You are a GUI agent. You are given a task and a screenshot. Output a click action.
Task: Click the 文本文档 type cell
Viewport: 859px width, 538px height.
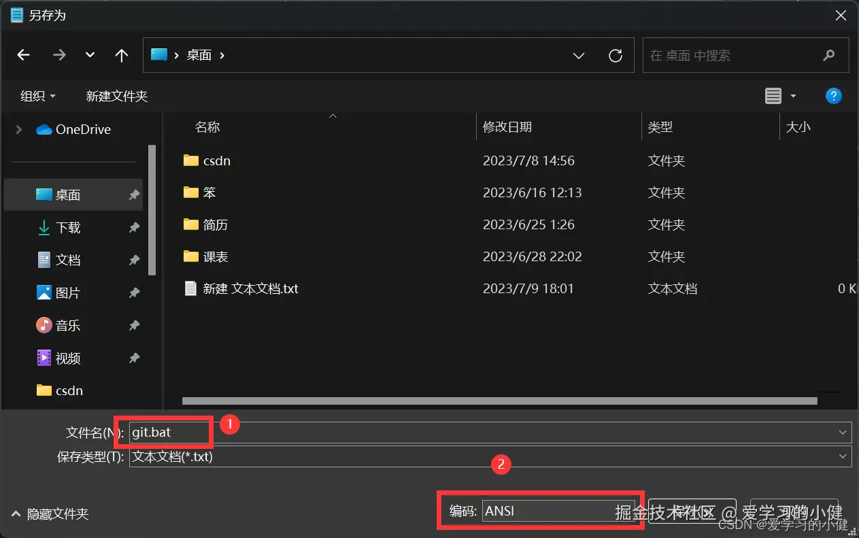point(673,288)
